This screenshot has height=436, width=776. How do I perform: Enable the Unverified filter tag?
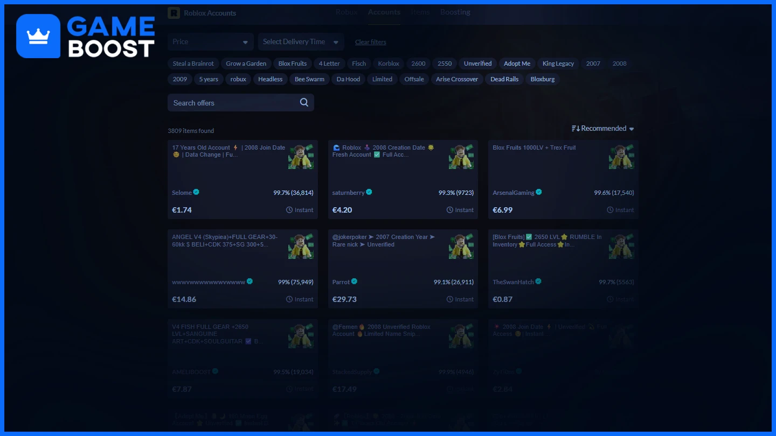[x=478, y=64]
